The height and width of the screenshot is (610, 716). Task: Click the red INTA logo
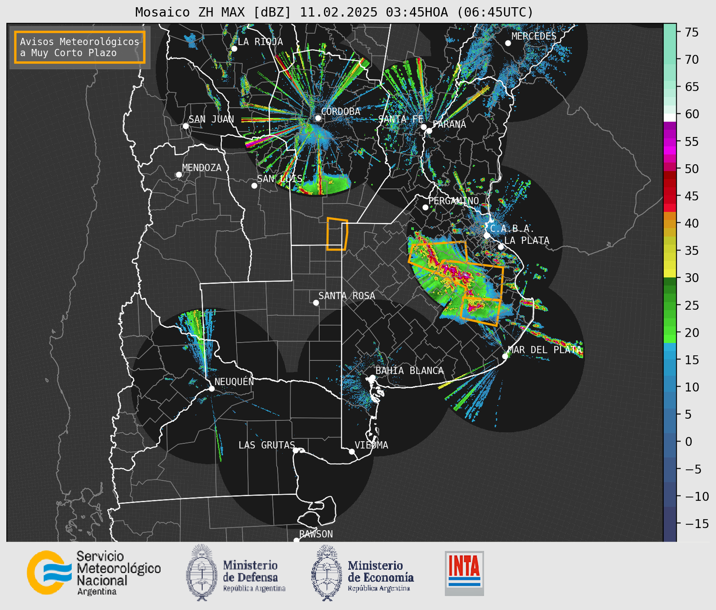[x=464, y=573]
